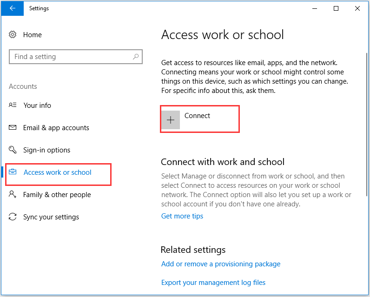Click the plus icon beside Connect
This screenshot has width=370, height=297.
click(x=171, y=120)
